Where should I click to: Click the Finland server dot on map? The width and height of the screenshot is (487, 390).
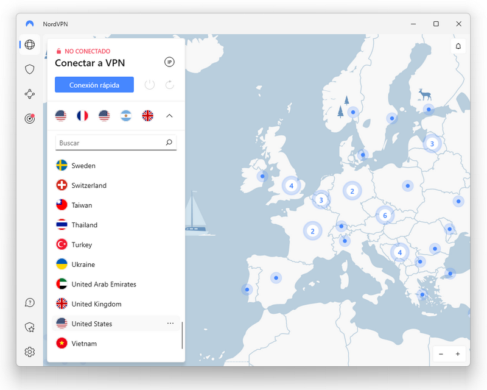[429, 110]
